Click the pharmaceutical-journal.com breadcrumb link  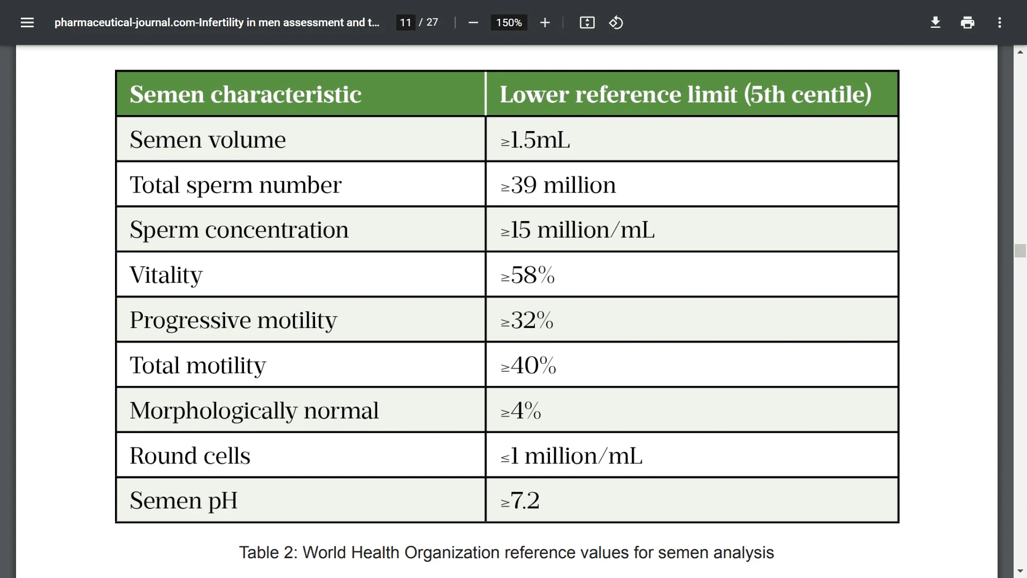217,22
